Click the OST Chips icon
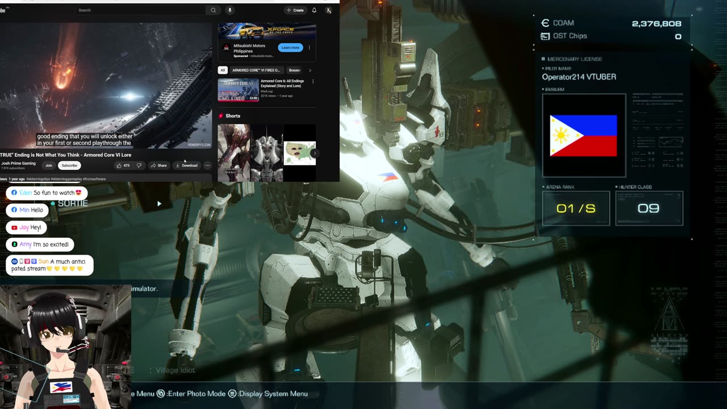The width and height of the screenshot is (727, 409). tap(545, 36)
